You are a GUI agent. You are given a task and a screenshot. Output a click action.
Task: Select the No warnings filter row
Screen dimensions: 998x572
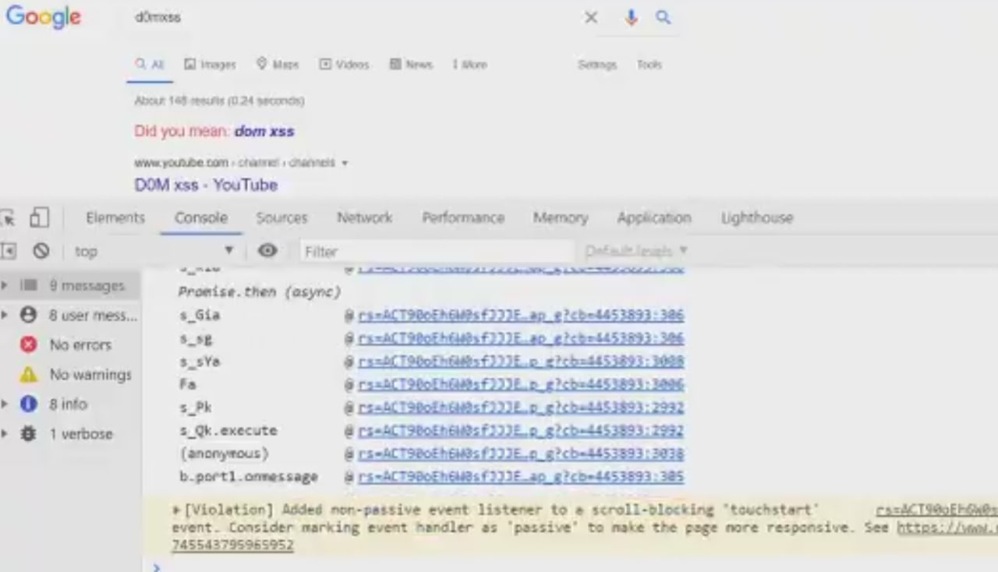(71, 375)
